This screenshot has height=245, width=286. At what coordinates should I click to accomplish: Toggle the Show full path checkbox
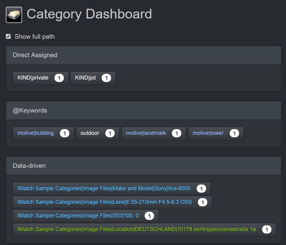tap(8, 37)
